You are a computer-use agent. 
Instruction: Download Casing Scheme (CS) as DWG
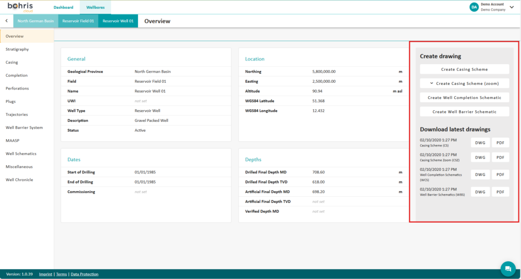[x=480, y=143]
